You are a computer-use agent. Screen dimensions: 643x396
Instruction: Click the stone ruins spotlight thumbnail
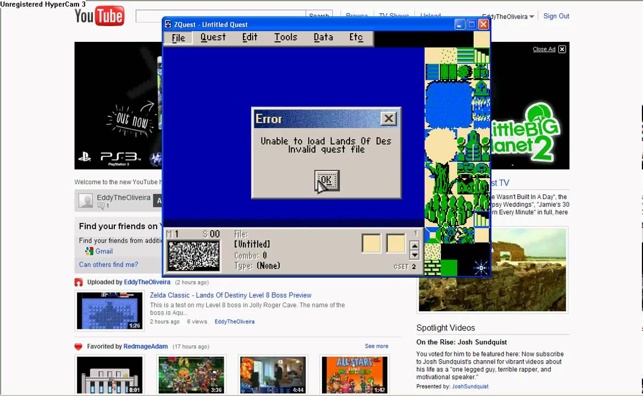click(492, 270)
